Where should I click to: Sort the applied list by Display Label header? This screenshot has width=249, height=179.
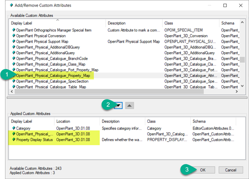coord(32,121)
